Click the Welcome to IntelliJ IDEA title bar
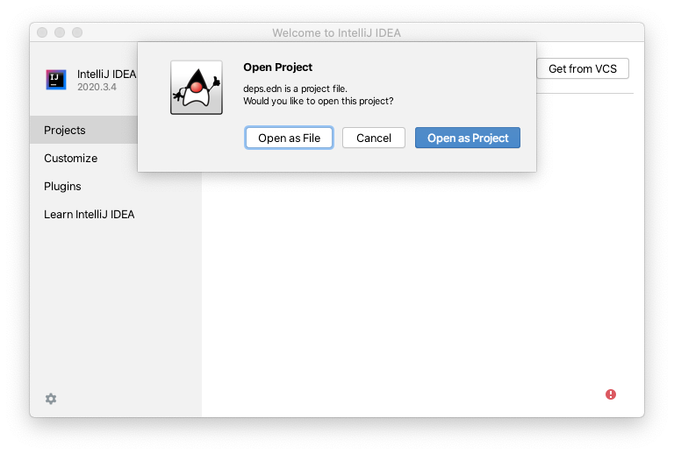This screenshot has height=454, width=674. (x=337, y=32)
